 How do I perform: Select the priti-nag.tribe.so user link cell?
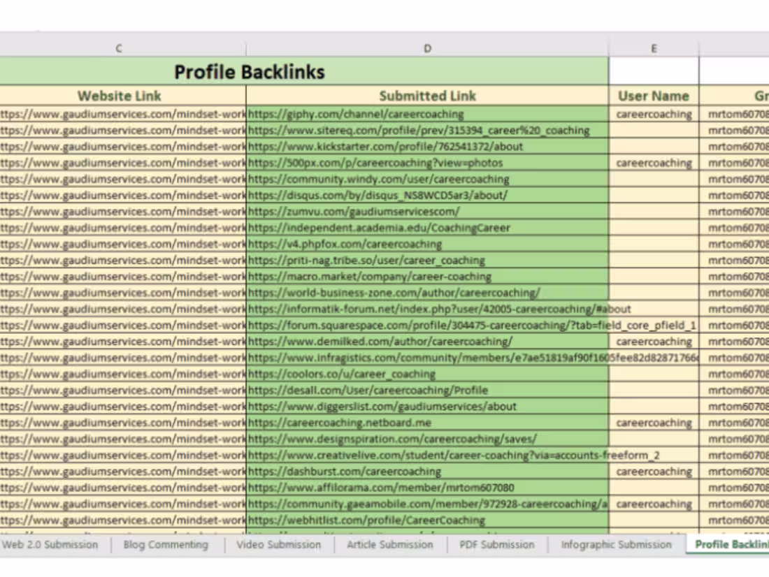click(427, 261)
